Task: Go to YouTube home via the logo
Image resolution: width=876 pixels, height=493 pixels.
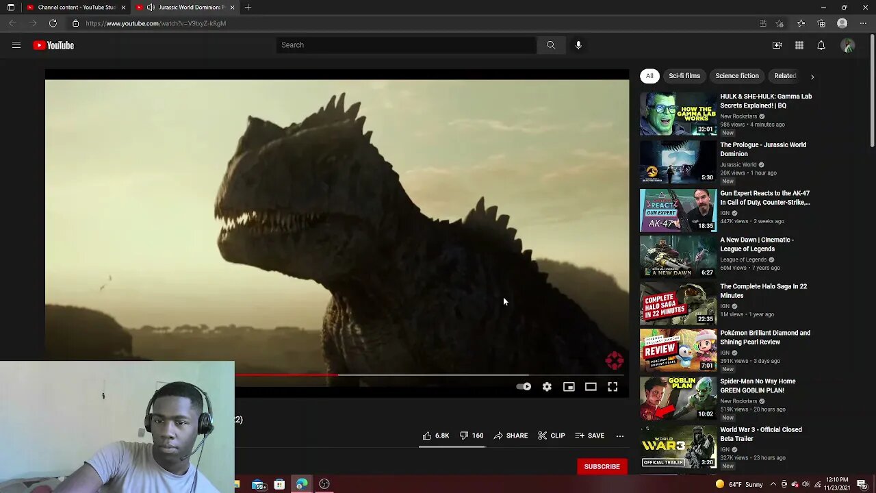Action: click(53, 45)
